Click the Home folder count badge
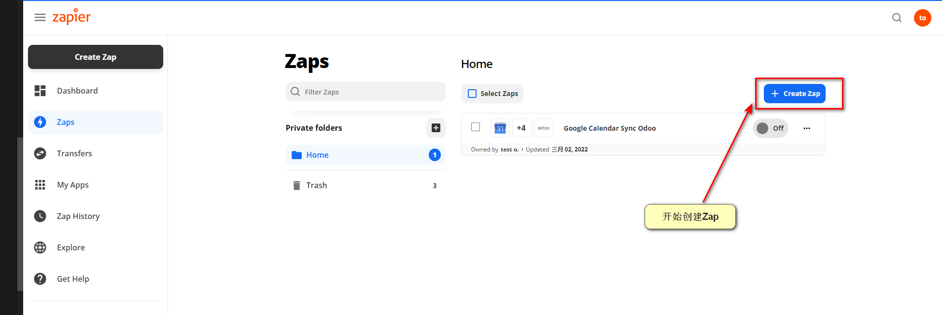Screen dimensions: 942x315 tap(435, 155)
